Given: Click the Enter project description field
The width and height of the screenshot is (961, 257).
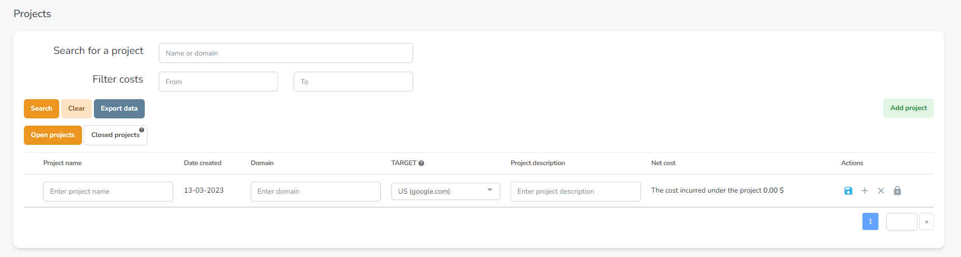Looking at the screenshot, I should 575,192.
